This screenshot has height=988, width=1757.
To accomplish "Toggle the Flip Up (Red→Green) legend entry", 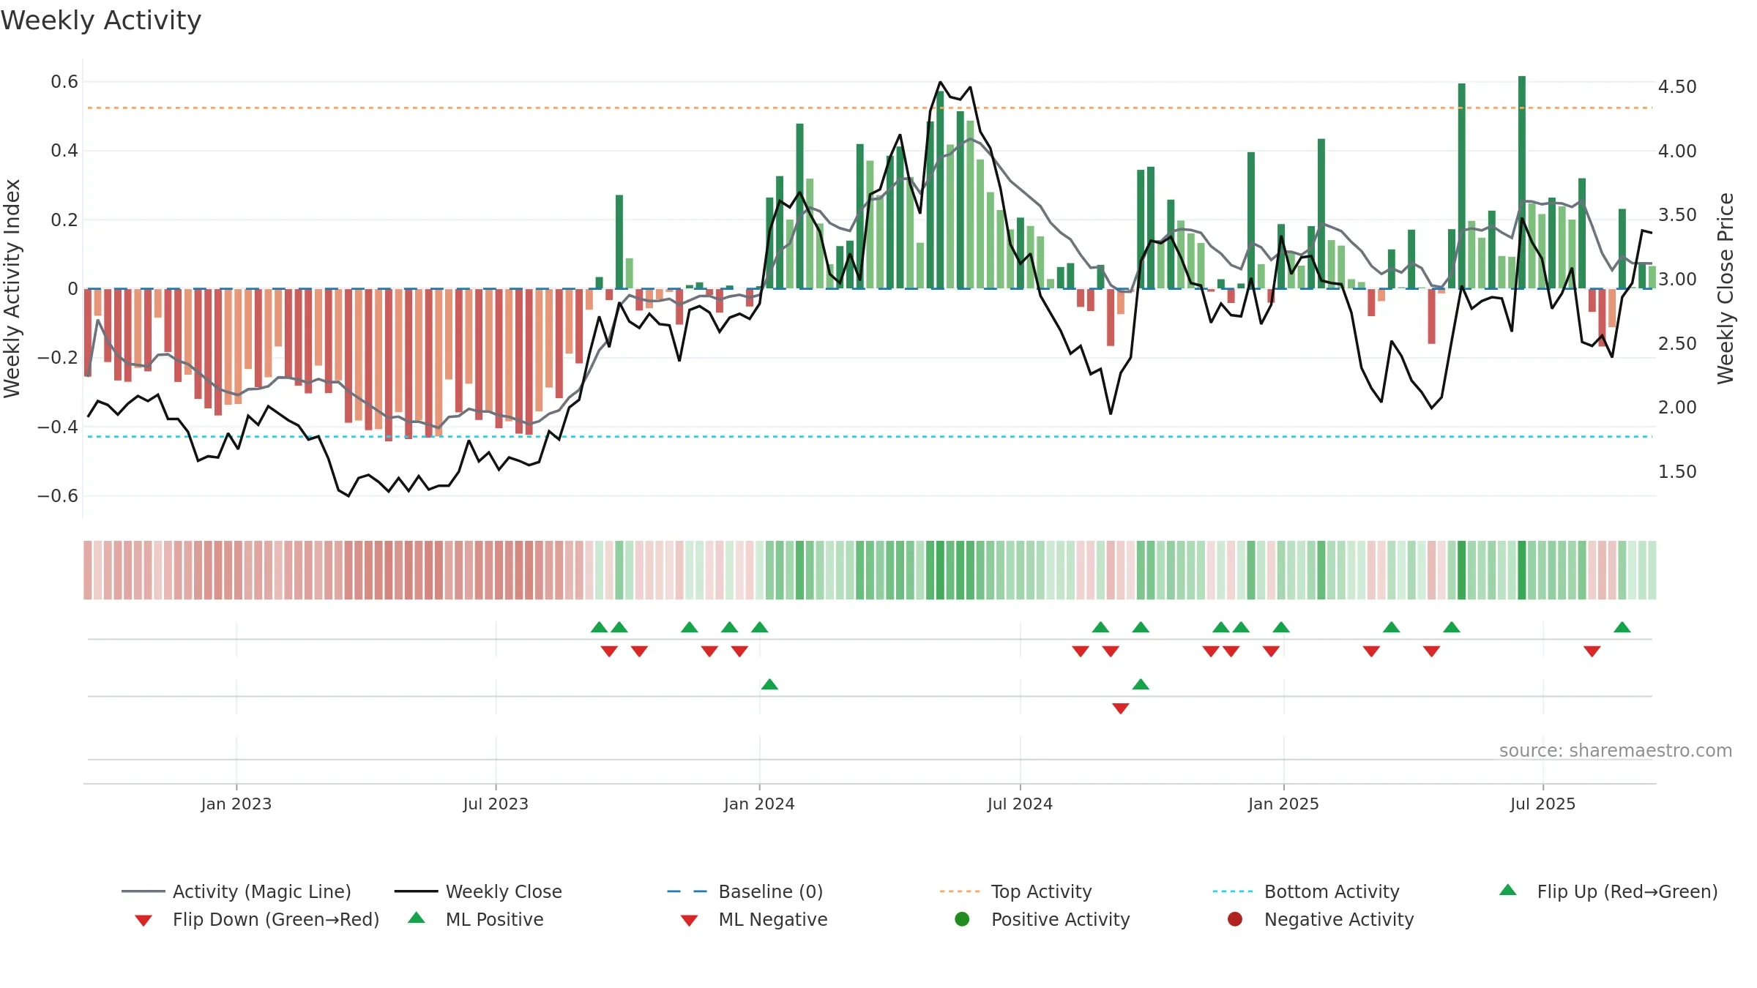I will point(1608,891).
